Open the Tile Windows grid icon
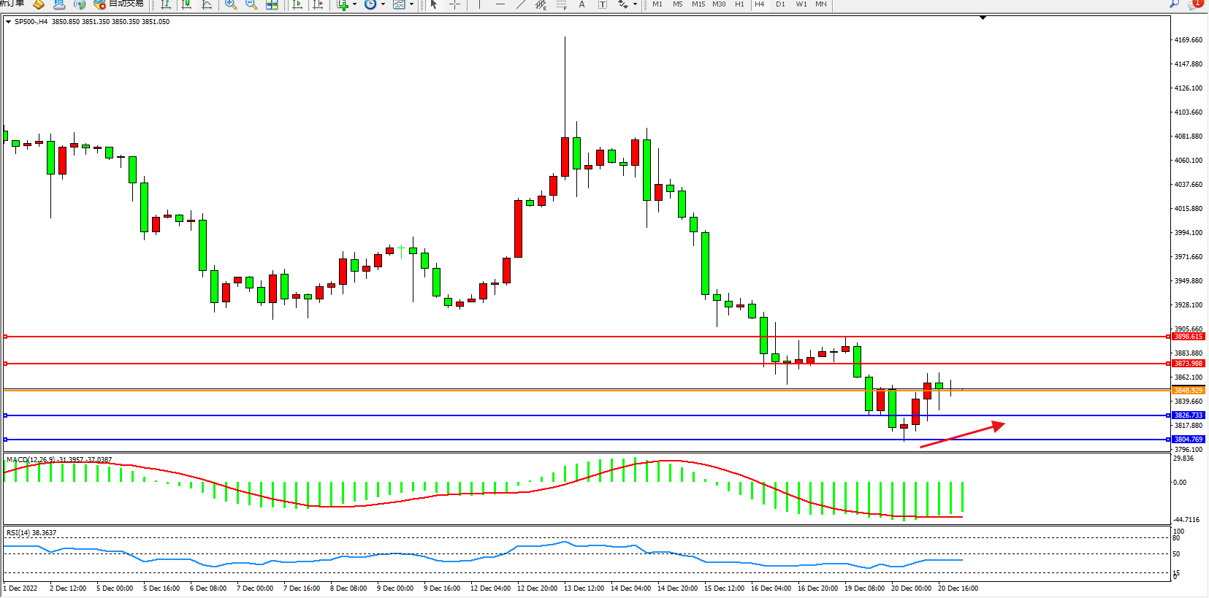Viewport: 1209px width, 598px height. 272,4
